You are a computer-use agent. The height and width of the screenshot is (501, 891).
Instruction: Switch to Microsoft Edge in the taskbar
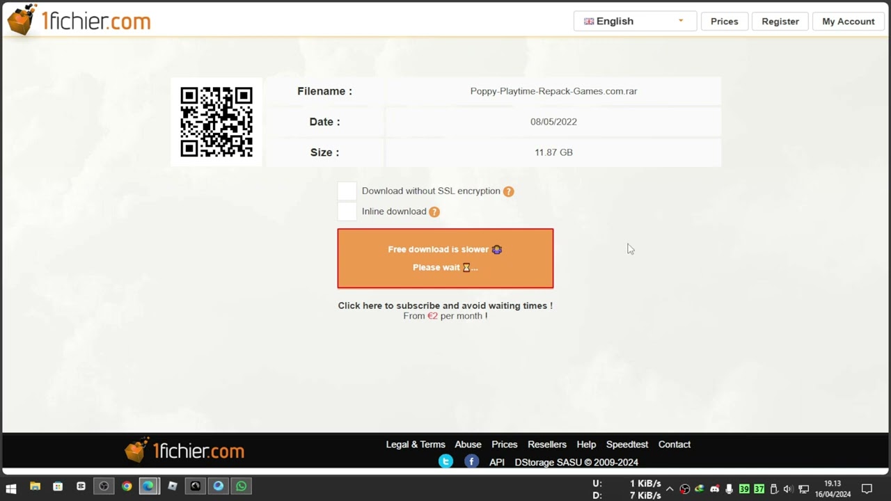click(148, 486)
